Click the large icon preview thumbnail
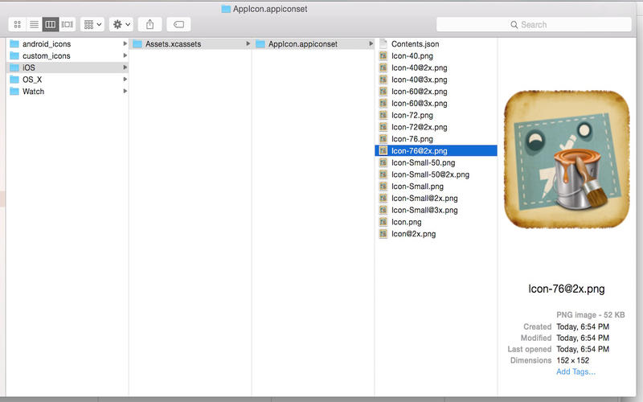Screen dimensions: 643x402 [x=567, y=159]
